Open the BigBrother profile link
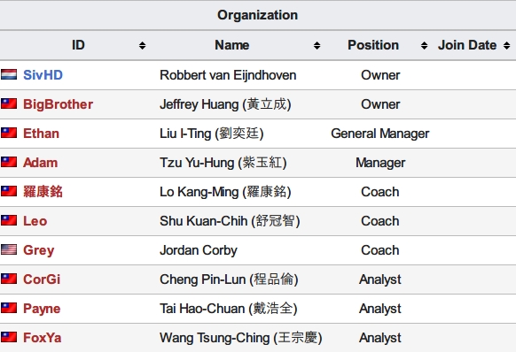The width and height of the screenshot is (516, 352). coord(58,104)
